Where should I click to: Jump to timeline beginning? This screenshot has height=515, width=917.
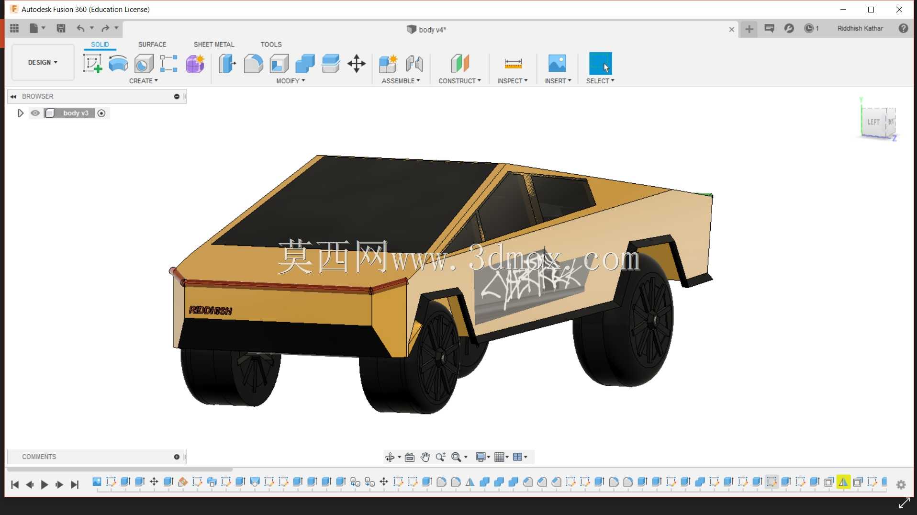[x=15, y=485]
